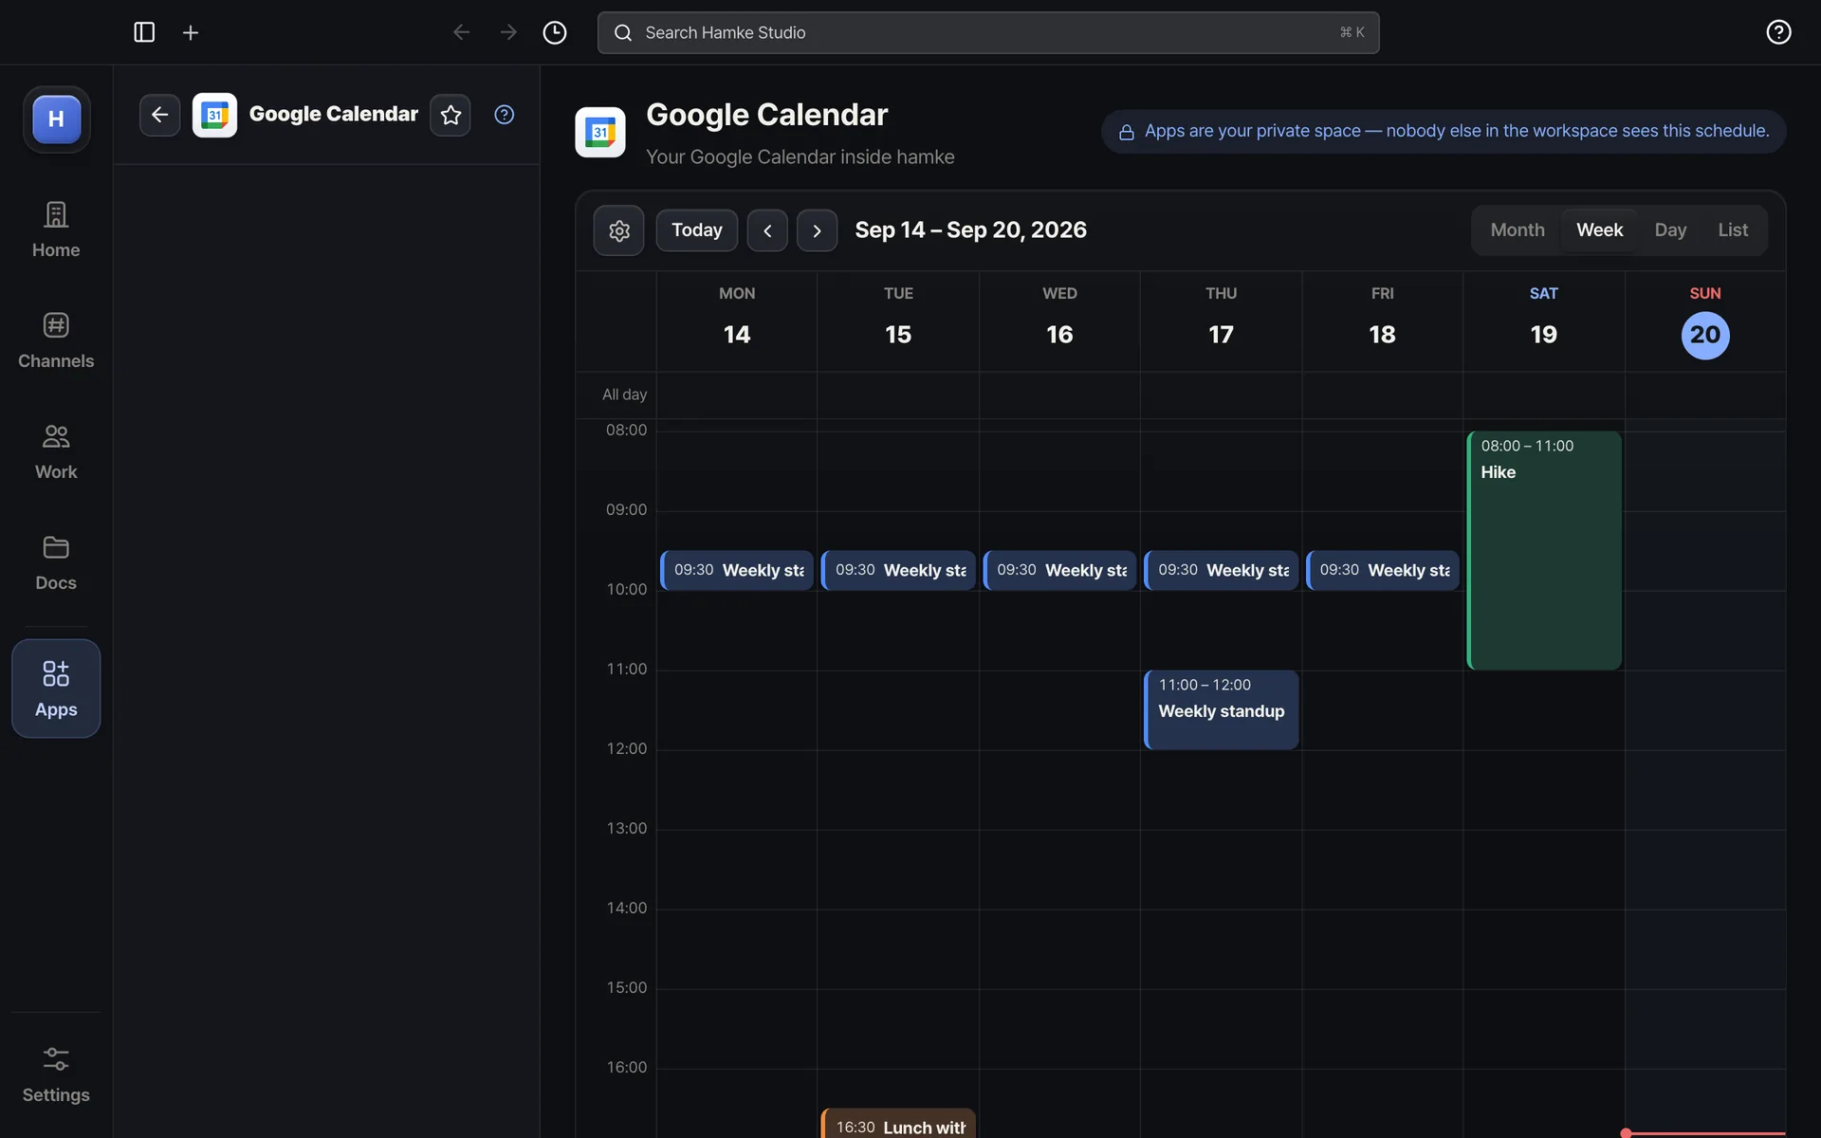Image resolution: width=1821 pixels, height=1138 pixels.
Task: Open Thursday's 09:30 Weekly standup event
Action: click(x=1222, y=570)
